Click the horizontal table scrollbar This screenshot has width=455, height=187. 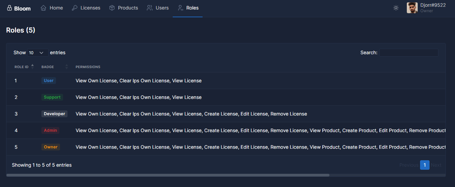pos(168,175)
